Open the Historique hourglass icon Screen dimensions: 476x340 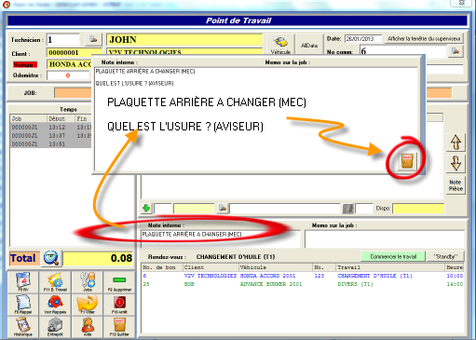[x=23, y=327]
